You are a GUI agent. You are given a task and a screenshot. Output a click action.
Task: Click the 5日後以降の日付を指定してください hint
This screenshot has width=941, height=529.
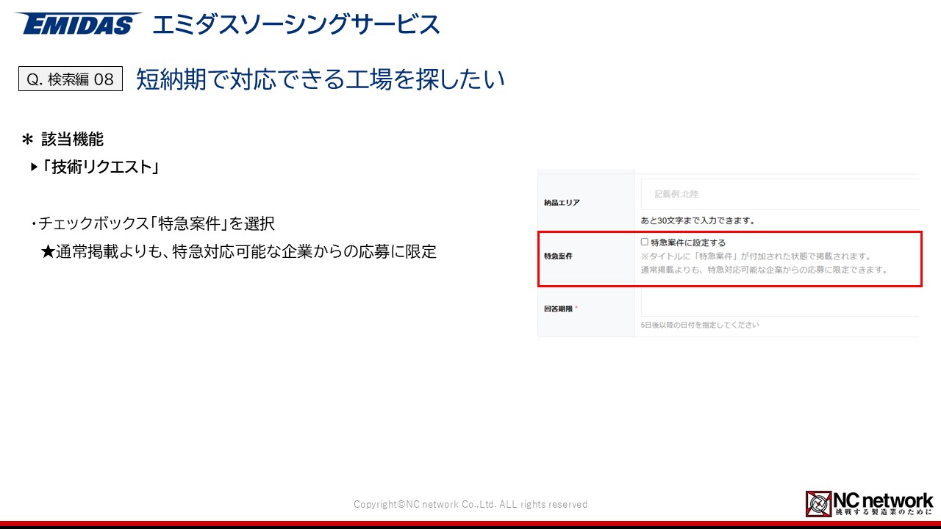[700, 325]
